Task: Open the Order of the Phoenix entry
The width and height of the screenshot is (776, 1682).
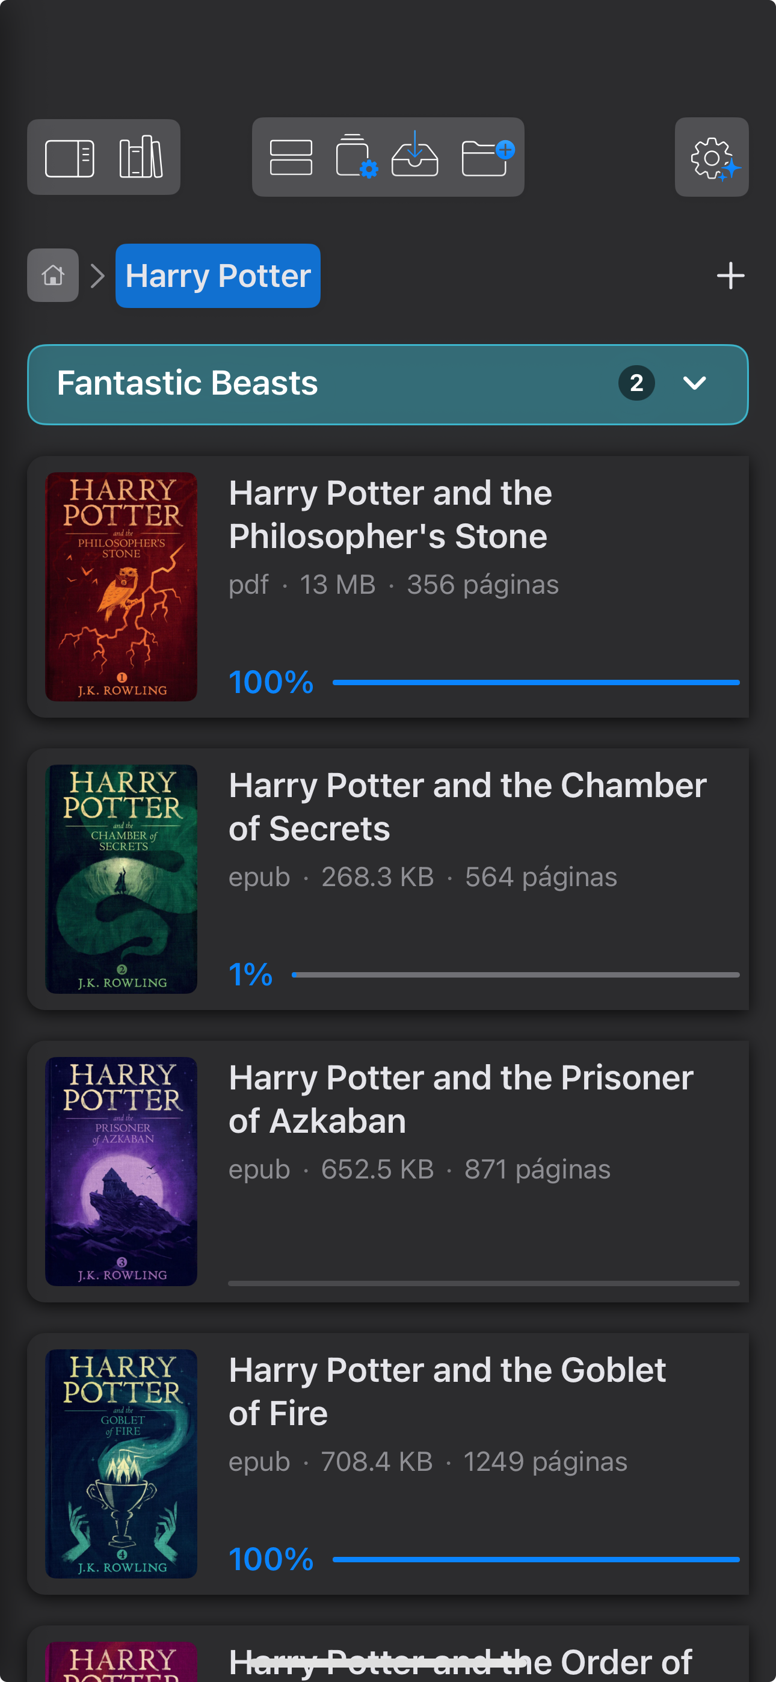Action: tap(388, 1659)
